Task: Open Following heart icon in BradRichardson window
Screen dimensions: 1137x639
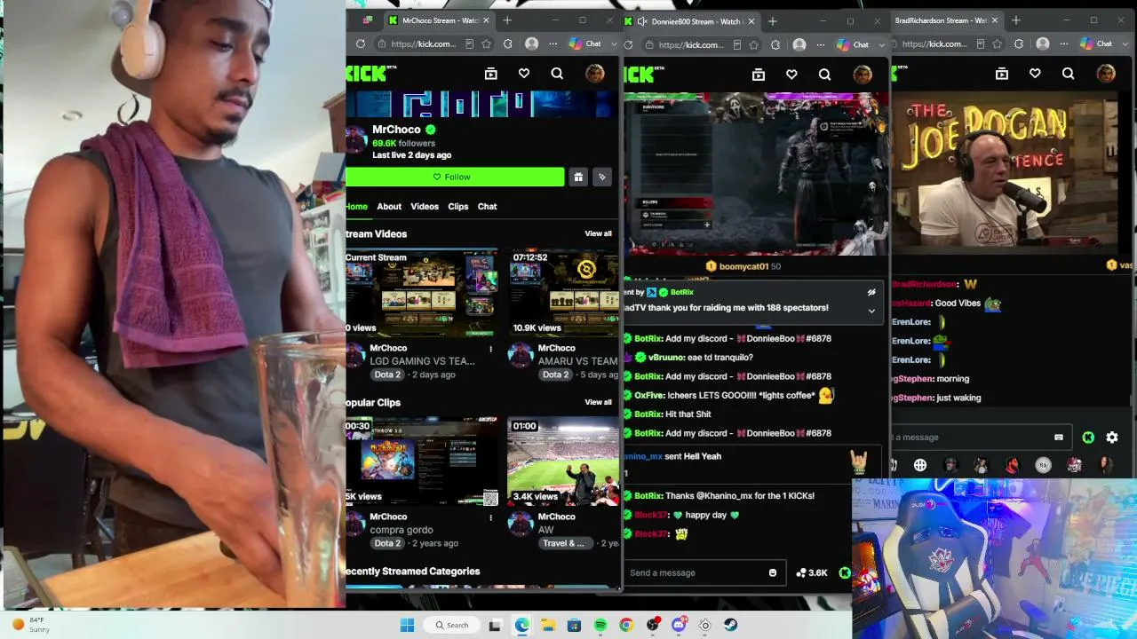Action: click(x=1035, y=75)
